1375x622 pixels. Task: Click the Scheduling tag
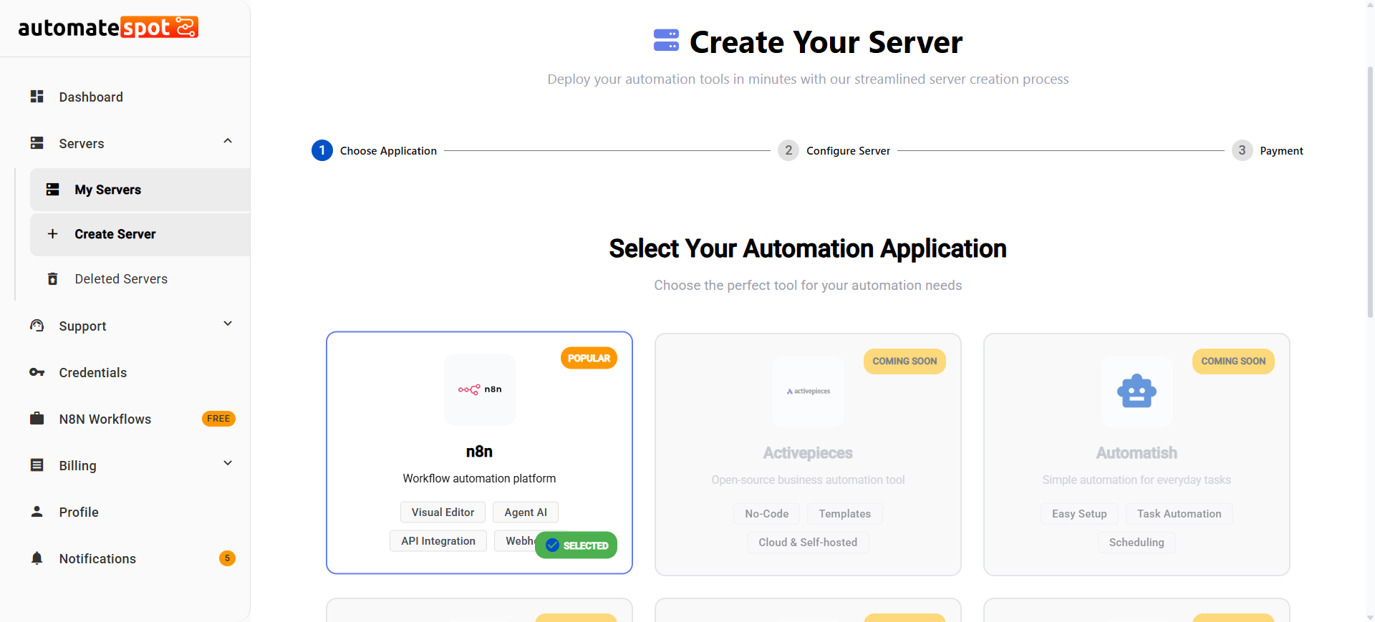[1137, 543]
